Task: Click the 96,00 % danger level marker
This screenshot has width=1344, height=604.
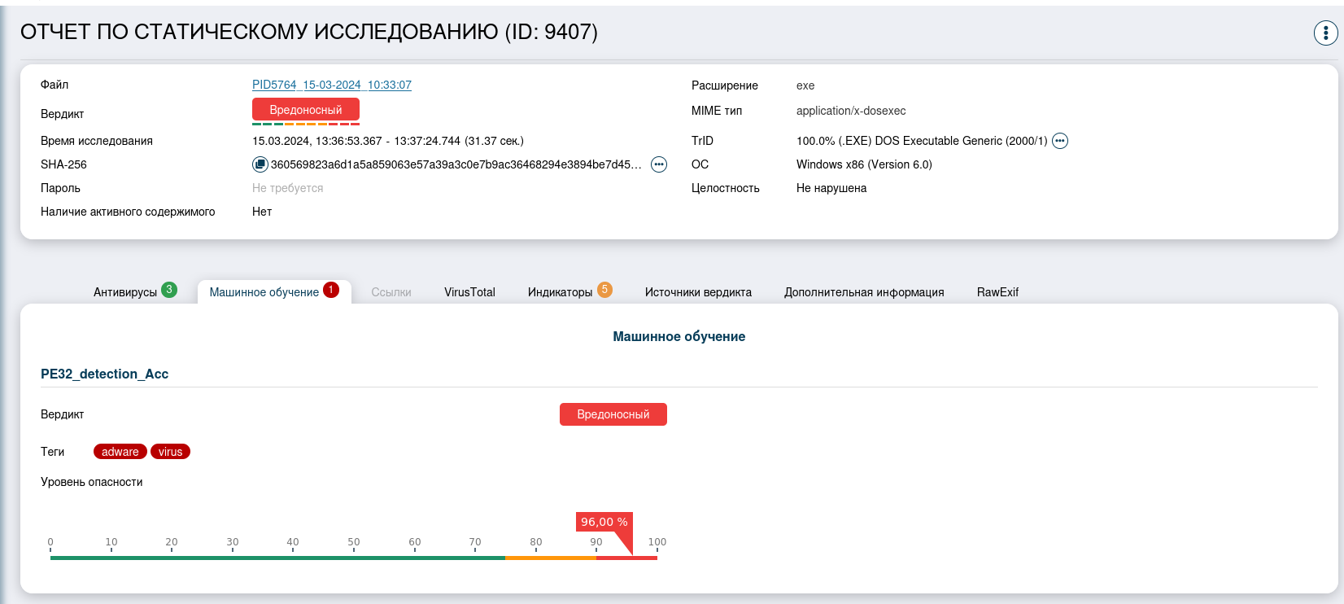Action: click(x=604, y=522)
